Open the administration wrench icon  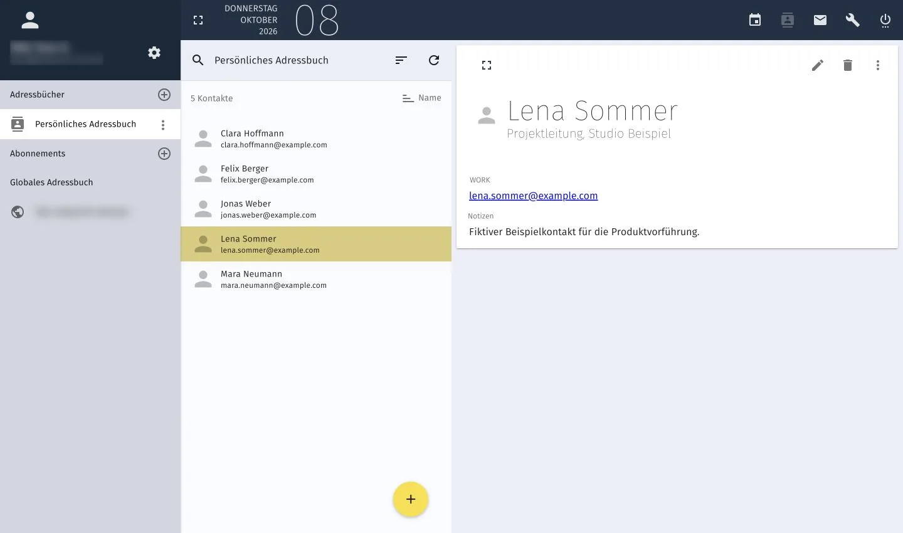click(x=853, y=20)
